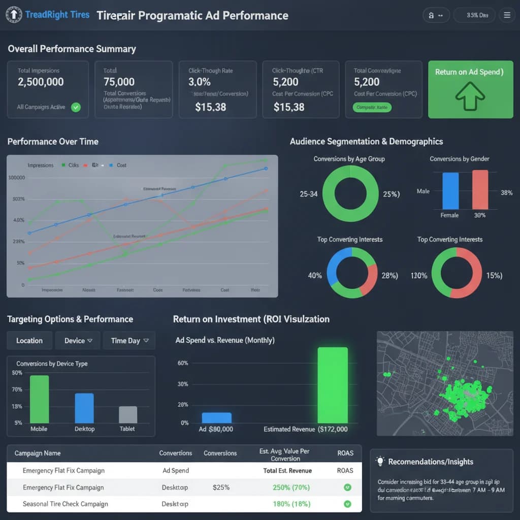This screenshot has height=520, width=520.
Task: Click the Return on Ad Spend arrow
Action: tap(470, 96)
